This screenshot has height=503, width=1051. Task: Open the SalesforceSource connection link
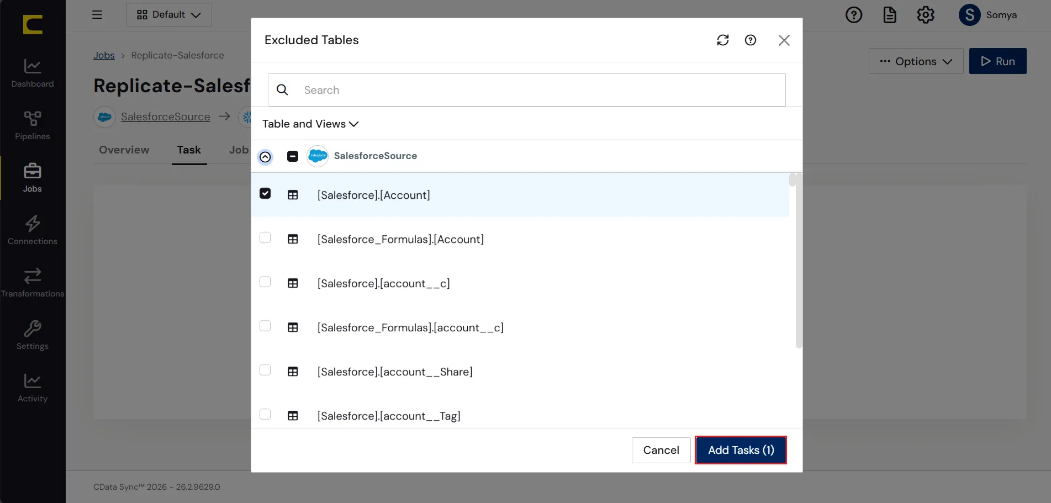(166, 117)
